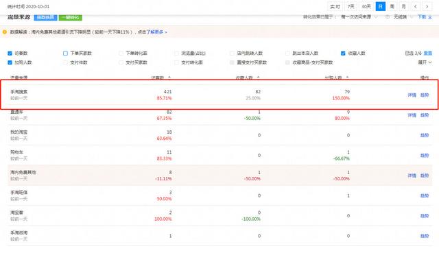The image size is (439, 253).
Task: Click the 67.35% change for 直通车
Action: click(x=164, y=119)
